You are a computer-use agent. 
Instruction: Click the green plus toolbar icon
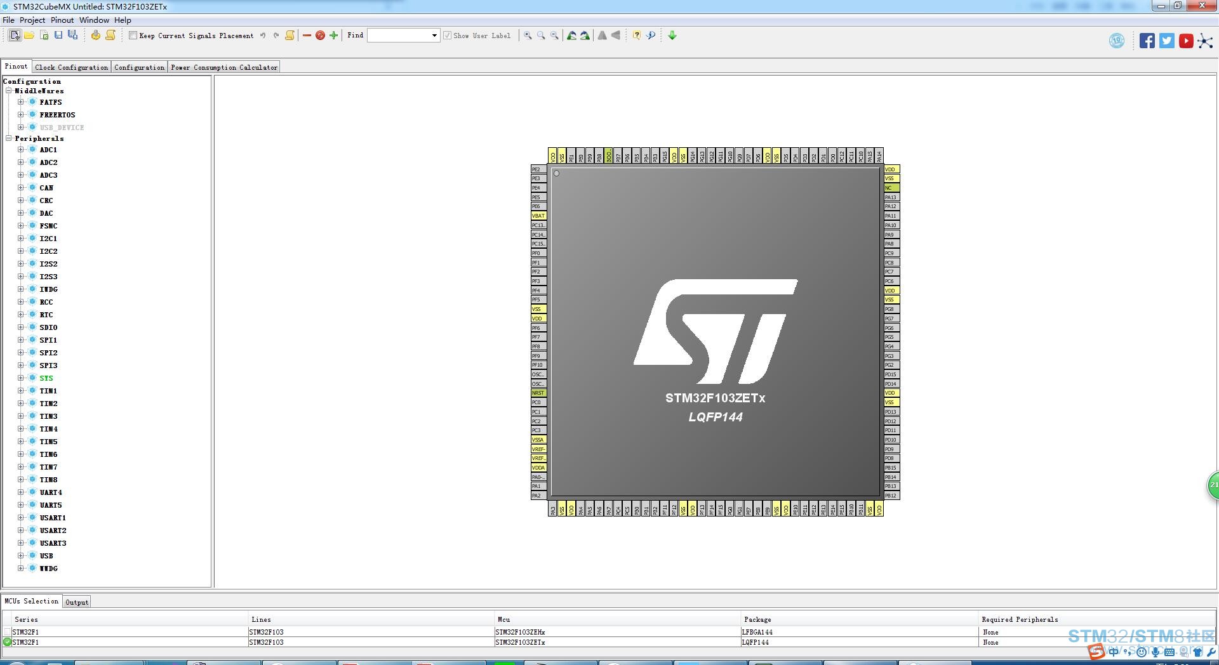point(334,36)
